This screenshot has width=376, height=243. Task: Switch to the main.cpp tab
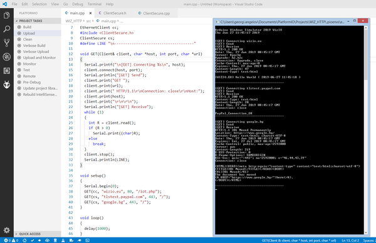[x=77, y=13]
